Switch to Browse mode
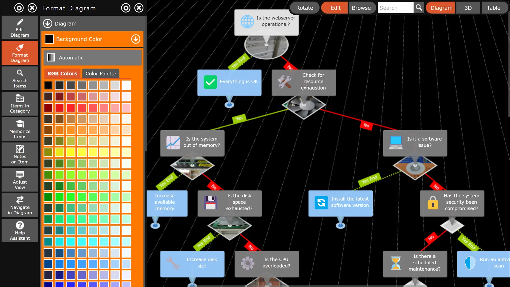Image resolution: width=510 pixels, height=287 pixels. click(x=361, y=8)
